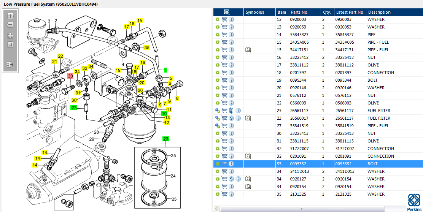Select green callout 1 on the diagram
This screenshot has height=212, width=423.
[165, 70]
